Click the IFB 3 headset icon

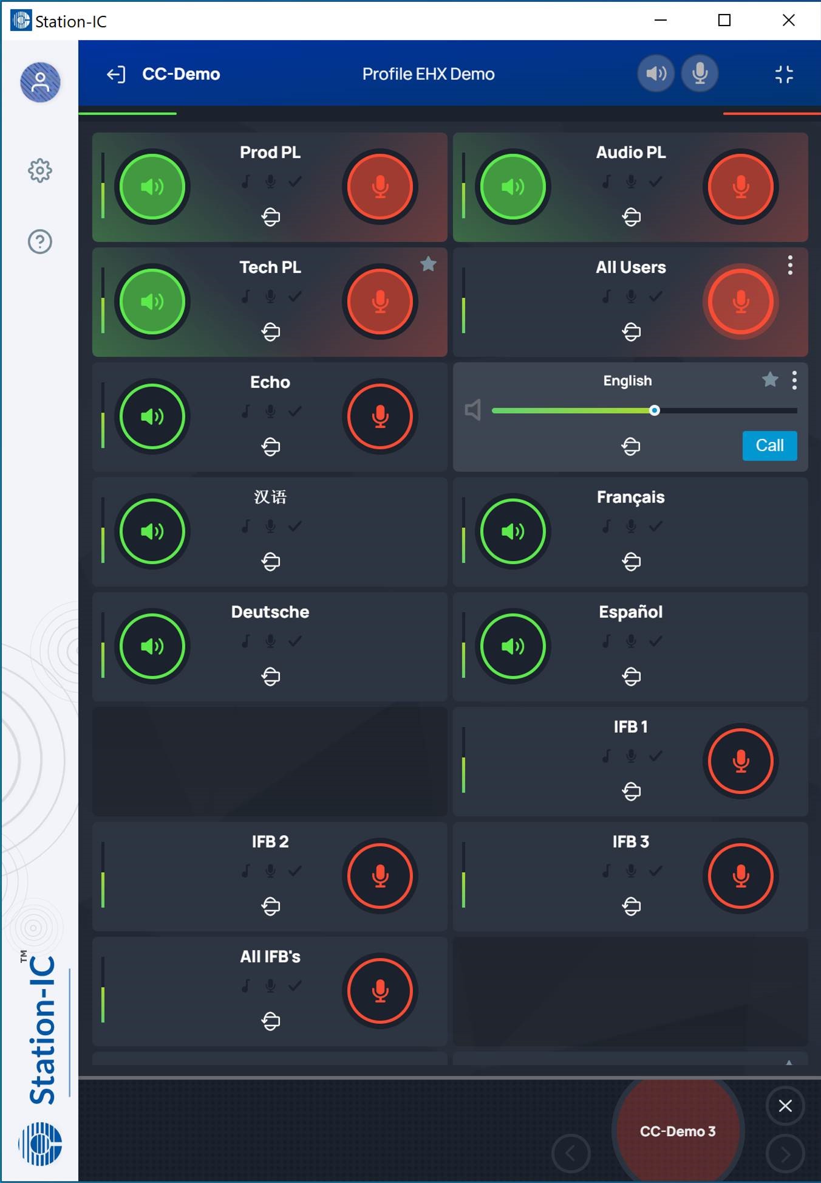632,906
